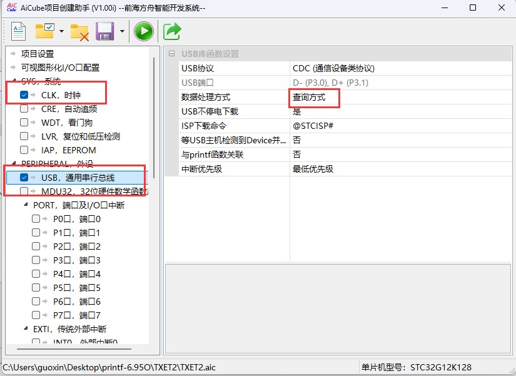Click 单片机型号 STC32G12K128 in status bar
Viewport: 516px width, 376px height.
417,367
